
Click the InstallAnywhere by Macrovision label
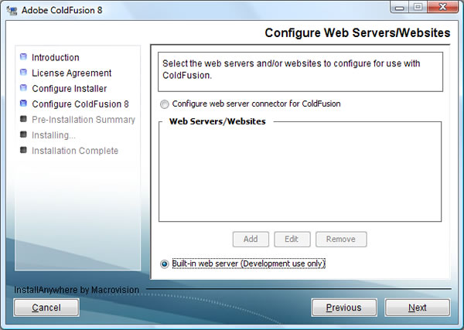coord(77,290)
